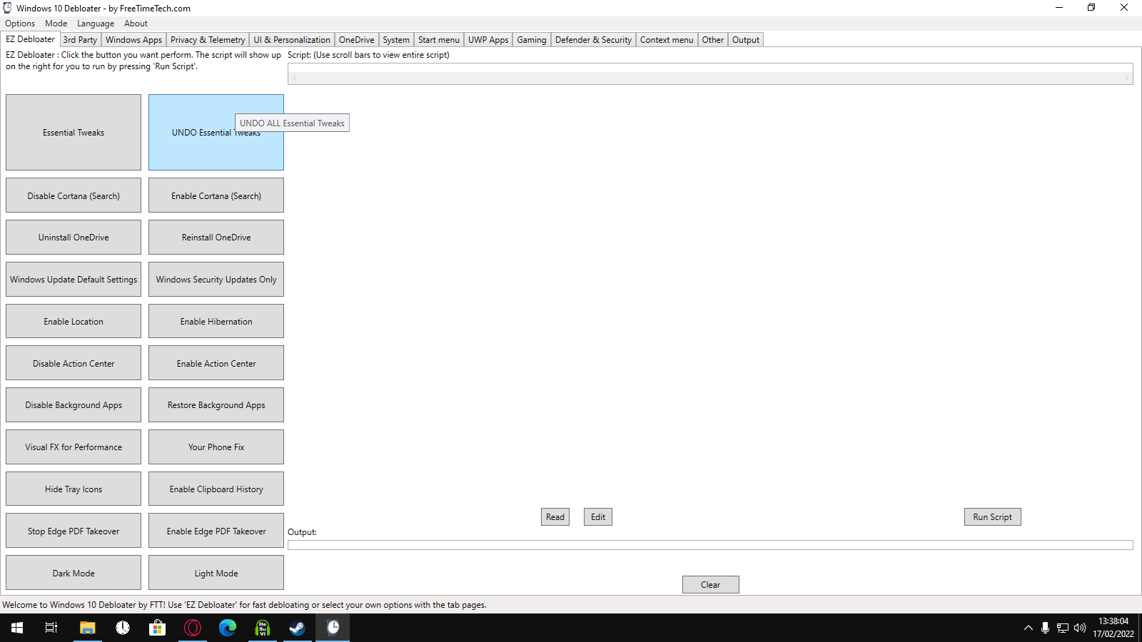1142x642 pixels.
Task: Click the Reinstall OneDrive button
Action: (216, 238)
